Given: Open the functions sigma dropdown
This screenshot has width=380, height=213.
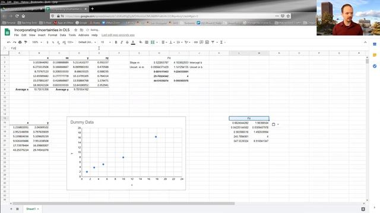Looking at the screenshot, I should coord(223,42).
